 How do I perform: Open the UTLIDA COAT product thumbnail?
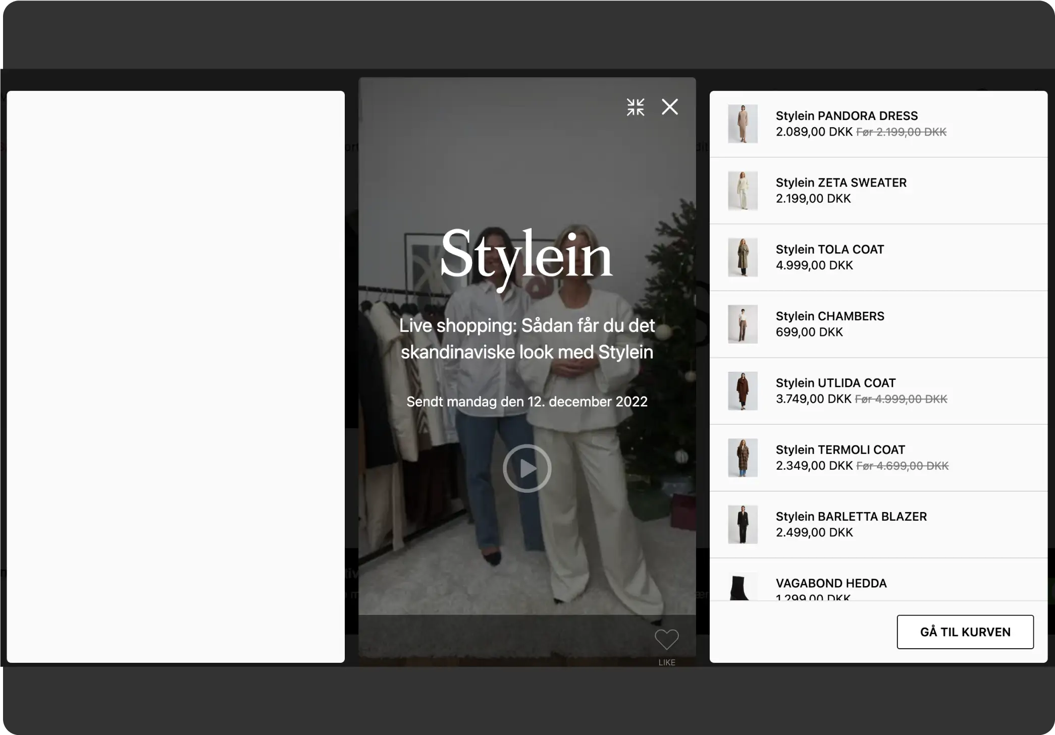[x=743, y=391]
